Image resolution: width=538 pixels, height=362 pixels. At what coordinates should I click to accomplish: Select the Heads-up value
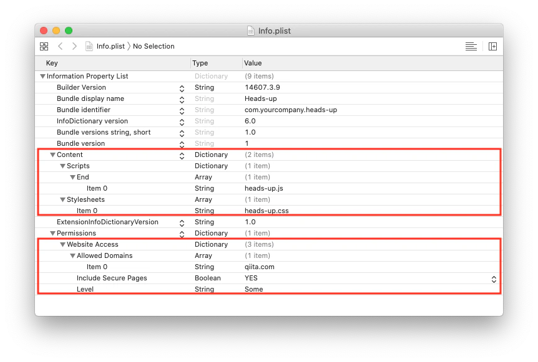[x=260, y=98]
